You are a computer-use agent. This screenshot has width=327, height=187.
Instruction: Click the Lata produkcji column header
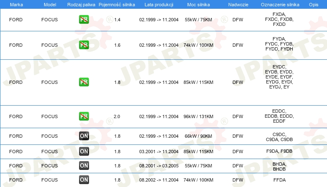point(159,5)
